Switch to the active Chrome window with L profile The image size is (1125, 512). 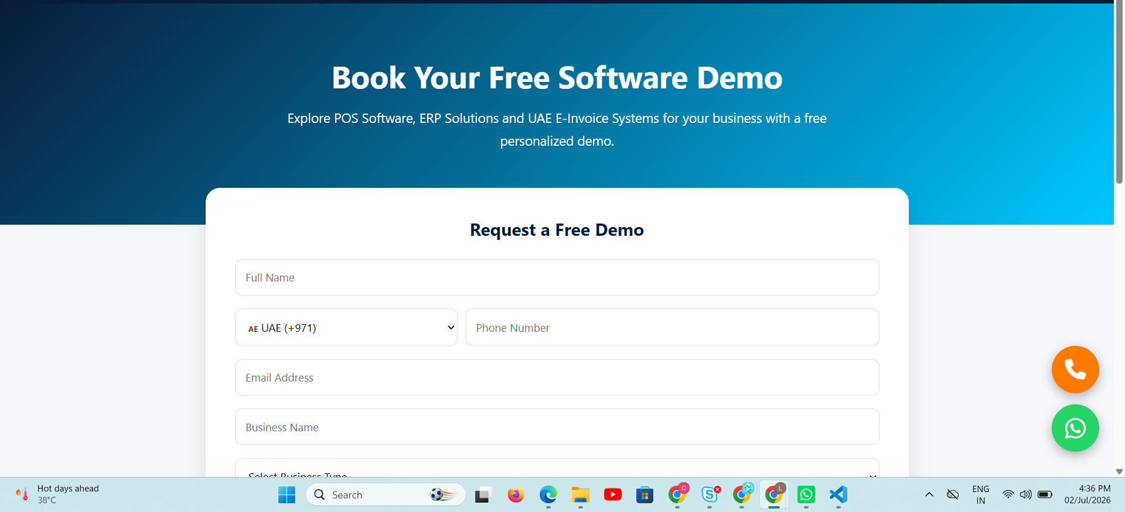pos(774,495)
